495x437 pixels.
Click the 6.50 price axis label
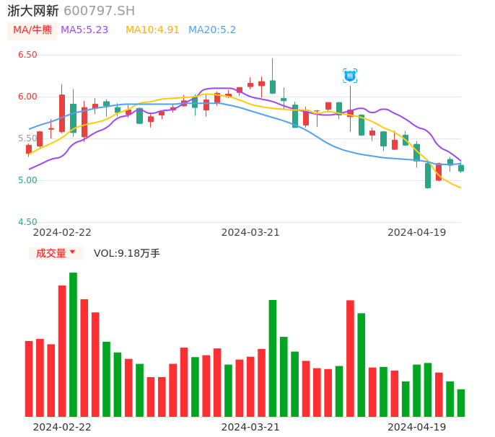coord(27,55)
